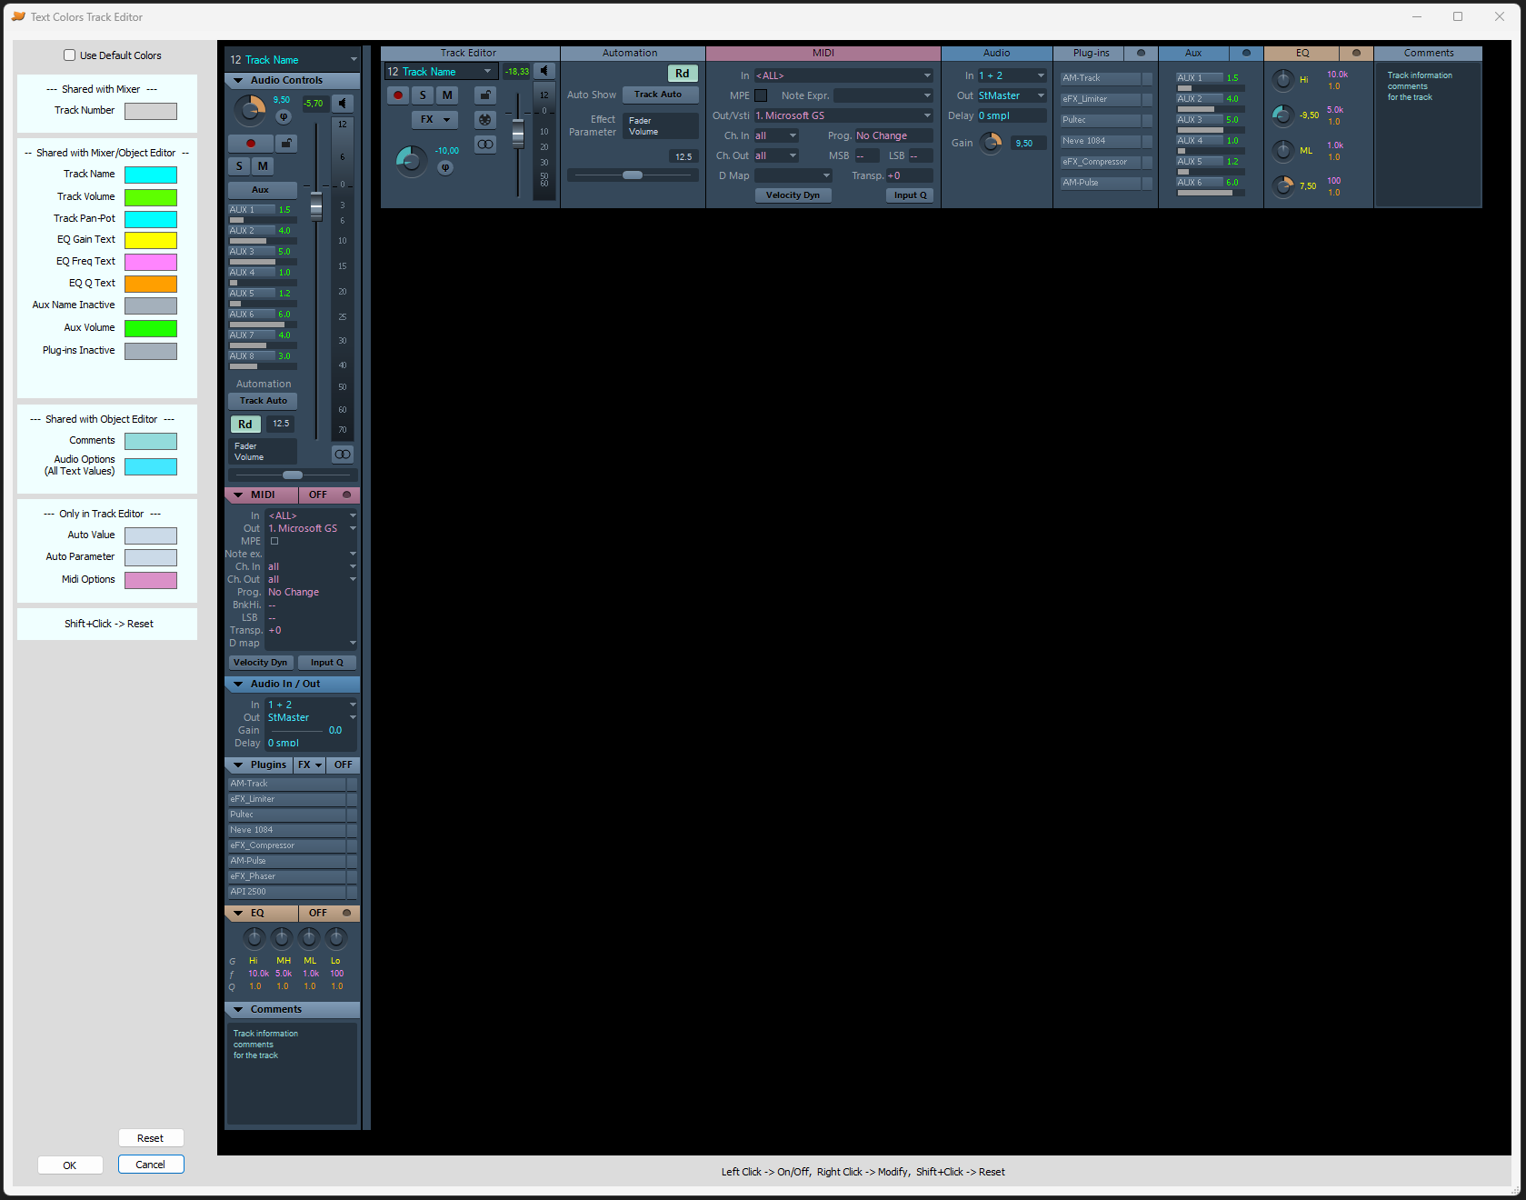Click the last knob in the vertical EQ section
Screen dimensions: 1526x1200
pyautogui.click(x=336, y=937)
